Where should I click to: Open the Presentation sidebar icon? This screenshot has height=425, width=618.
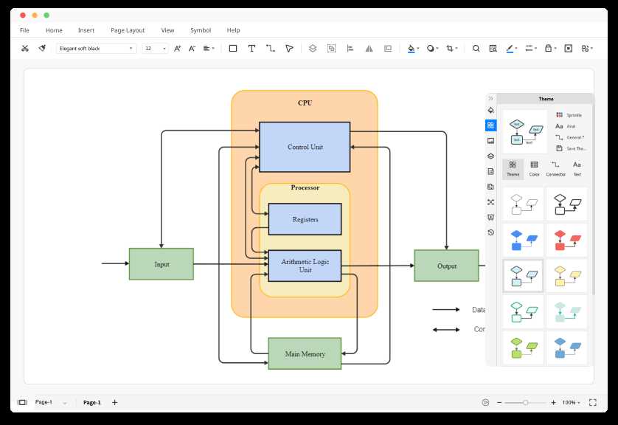490,217
